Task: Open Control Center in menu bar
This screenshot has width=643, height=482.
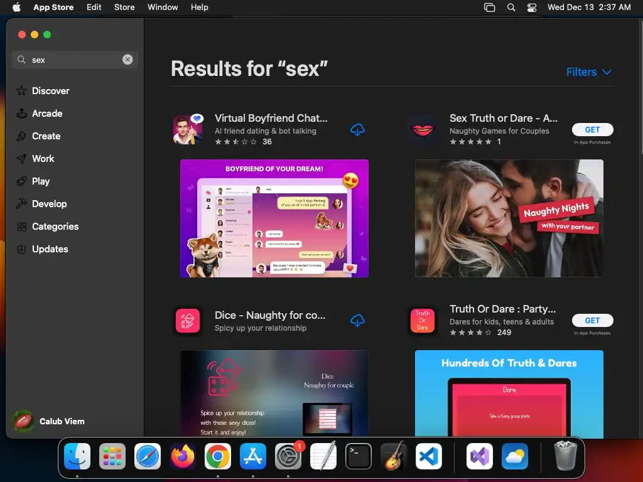Action: [532, 8]
